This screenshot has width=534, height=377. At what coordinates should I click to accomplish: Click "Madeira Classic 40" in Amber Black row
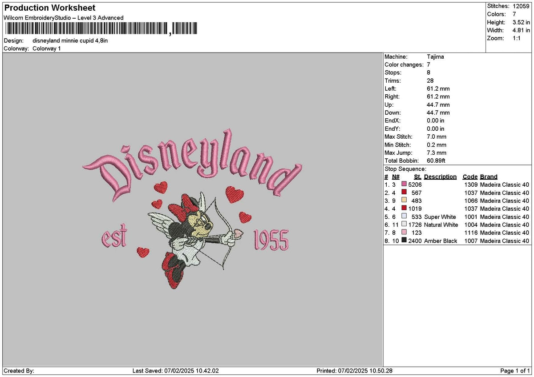[x=505, y=241]
